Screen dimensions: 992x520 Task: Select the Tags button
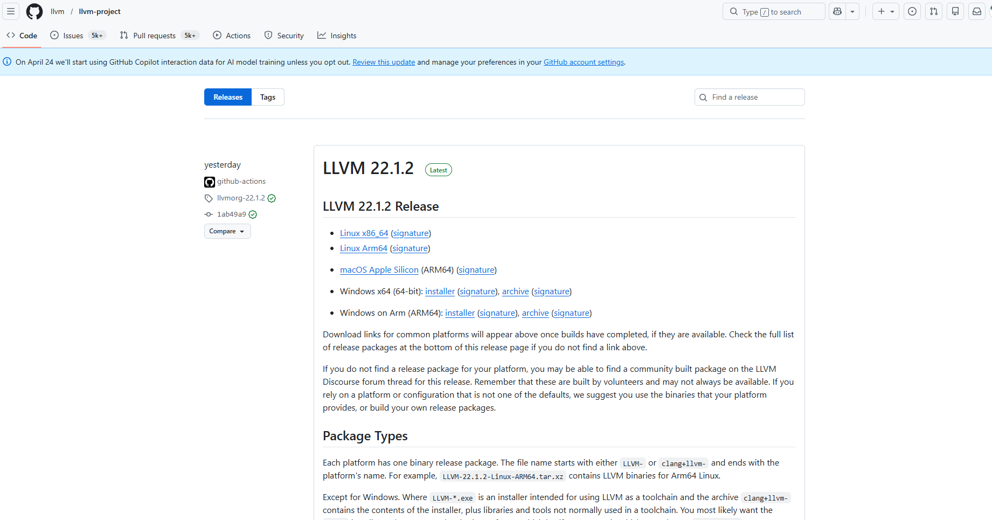pos(268,97)
